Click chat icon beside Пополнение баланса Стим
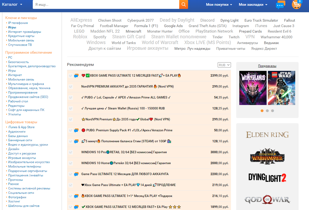Viewport: 309px width, 210px height. tap(76, 141)
